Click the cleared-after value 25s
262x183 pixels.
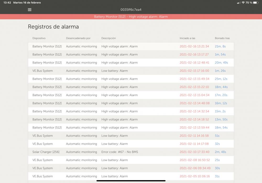pos(217,160)
